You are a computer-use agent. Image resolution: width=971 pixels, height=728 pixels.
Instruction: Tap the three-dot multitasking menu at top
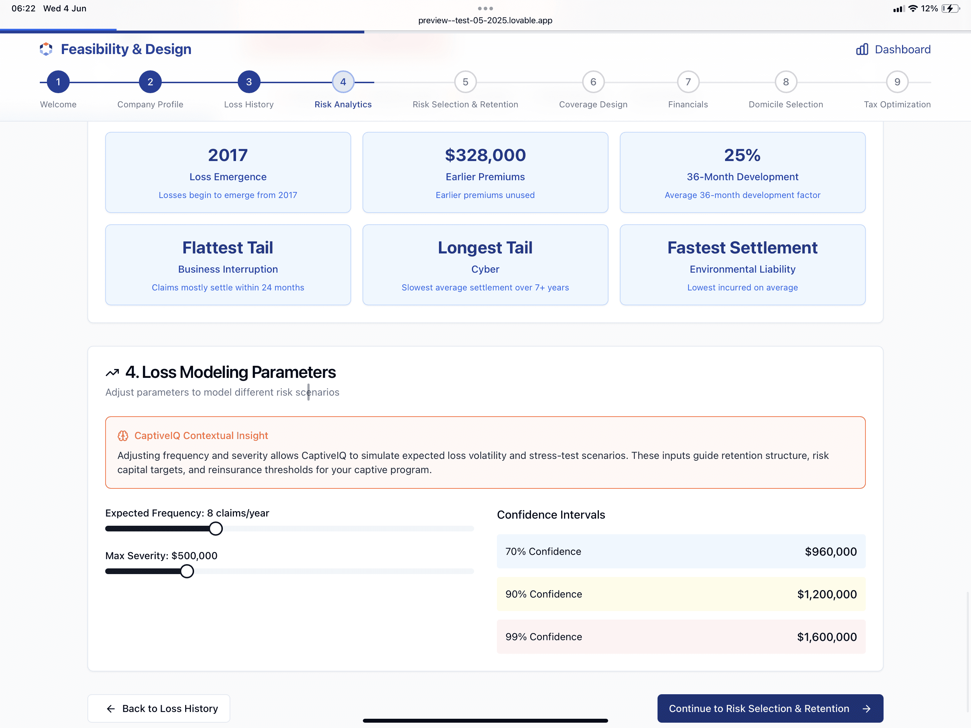485,8
